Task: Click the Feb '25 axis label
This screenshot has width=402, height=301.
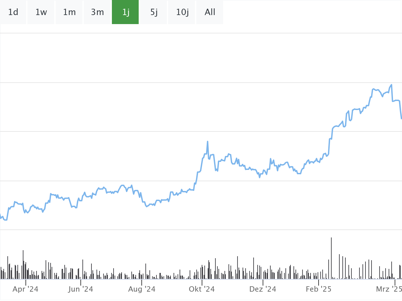Action: coord(318,289)
